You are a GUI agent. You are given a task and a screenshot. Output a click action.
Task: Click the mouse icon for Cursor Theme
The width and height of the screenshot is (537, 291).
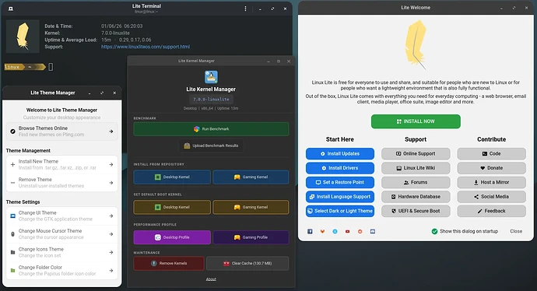[x=12, y=234]
